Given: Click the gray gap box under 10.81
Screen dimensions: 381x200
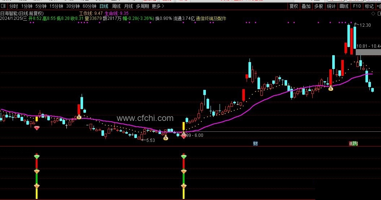Looking at the screenshot, I should [x=368, y=52].
